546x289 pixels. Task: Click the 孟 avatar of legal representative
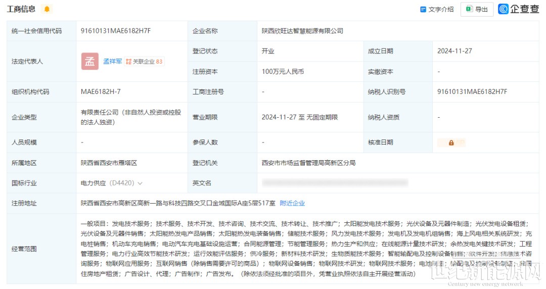point(90,61)
